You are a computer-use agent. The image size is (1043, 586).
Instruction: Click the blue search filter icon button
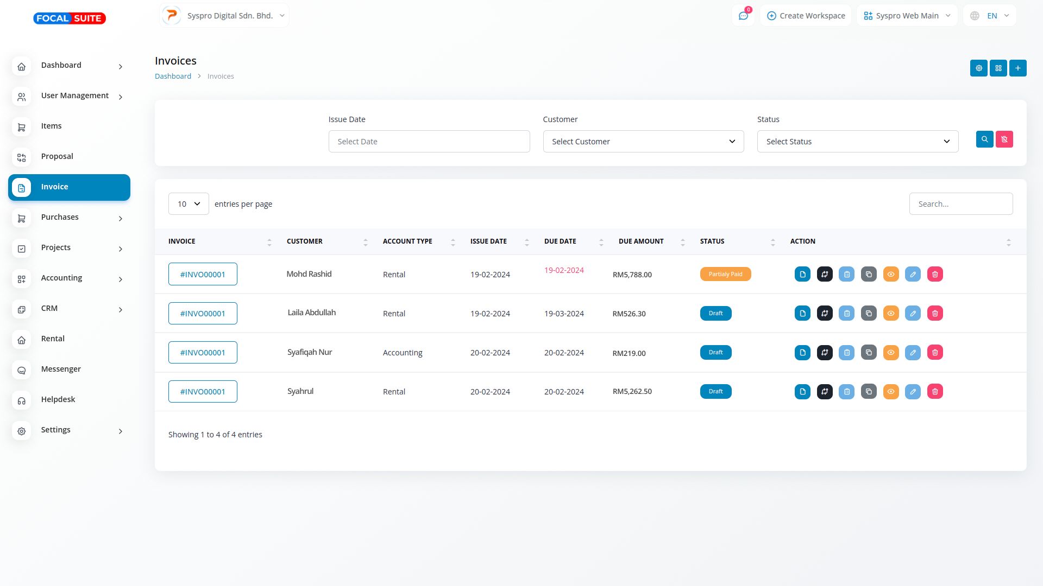(x=984, y=139)
